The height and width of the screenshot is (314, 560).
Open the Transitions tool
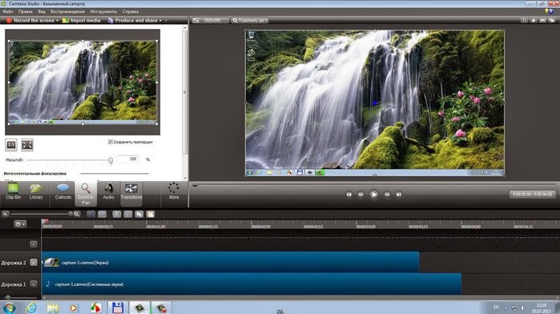[x=131, y=191]
